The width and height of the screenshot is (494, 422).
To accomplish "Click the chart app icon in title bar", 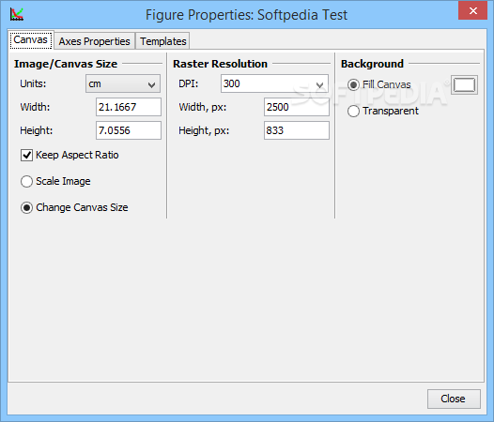I will coord(16,14).
